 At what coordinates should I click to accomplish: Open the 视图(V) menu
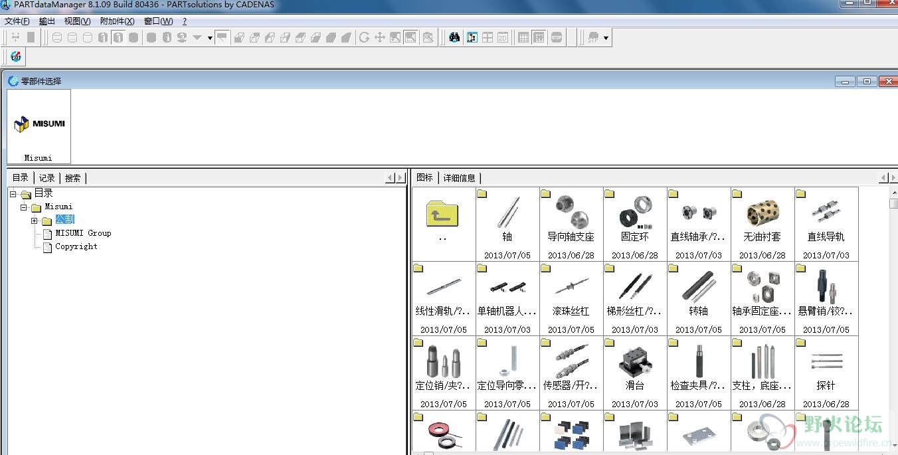(78, 21)
